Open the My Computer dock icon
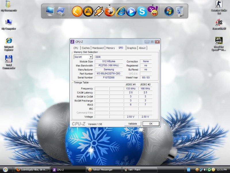Image resolution: width=230 pixels, height=173 pixels. [50, 11]
